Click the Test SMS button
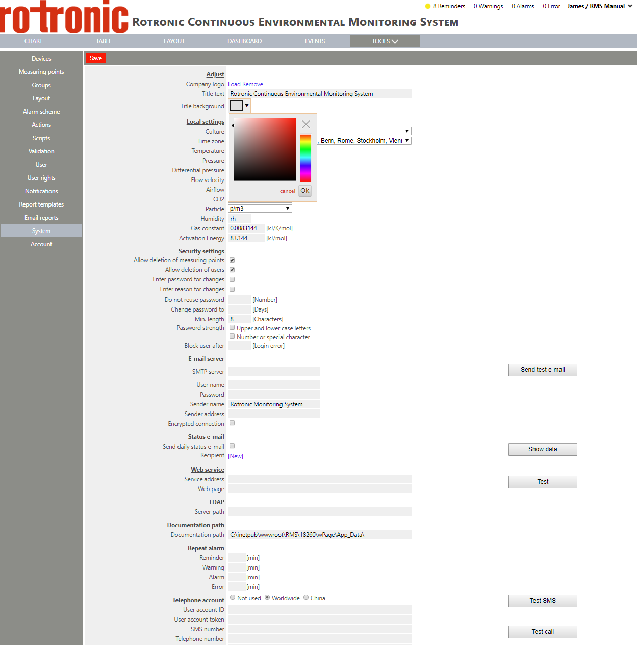Viewport: 637px width, 645px height. tap(543, 601)
